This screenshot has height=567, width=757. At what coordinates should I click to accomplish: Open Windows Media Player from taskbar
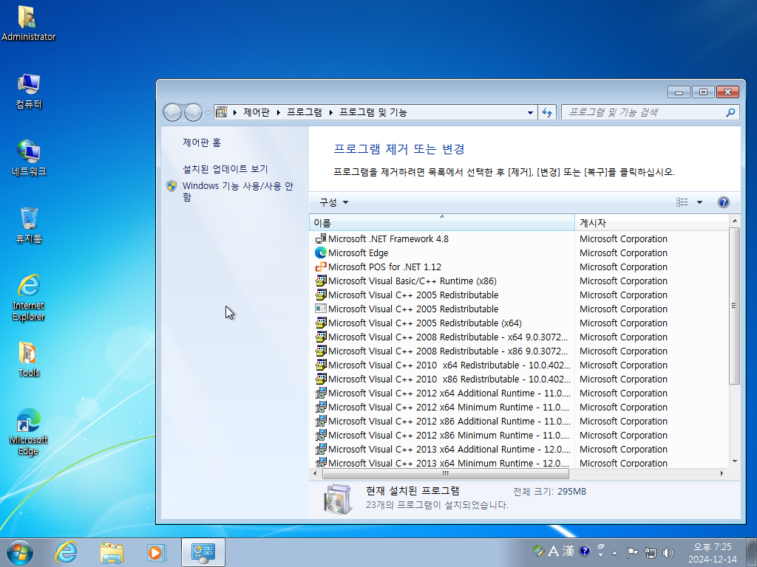point(157,552)
